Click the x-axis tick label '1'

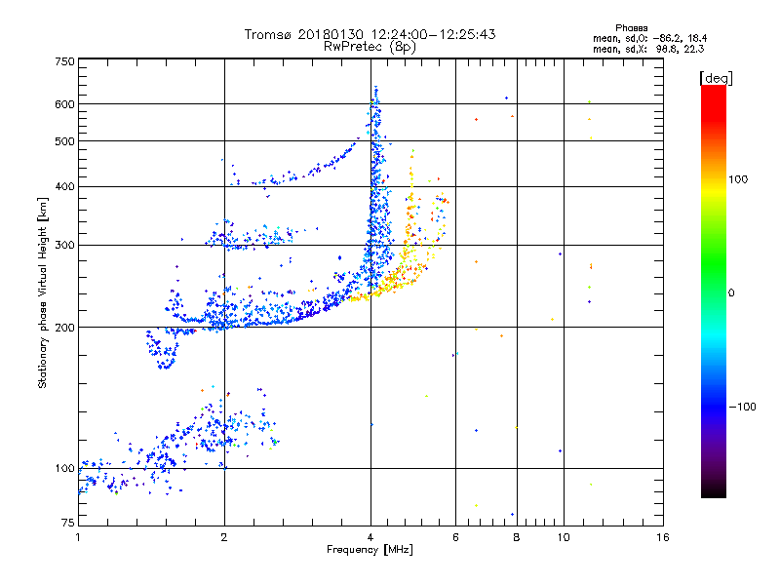[x=78, y=537]
